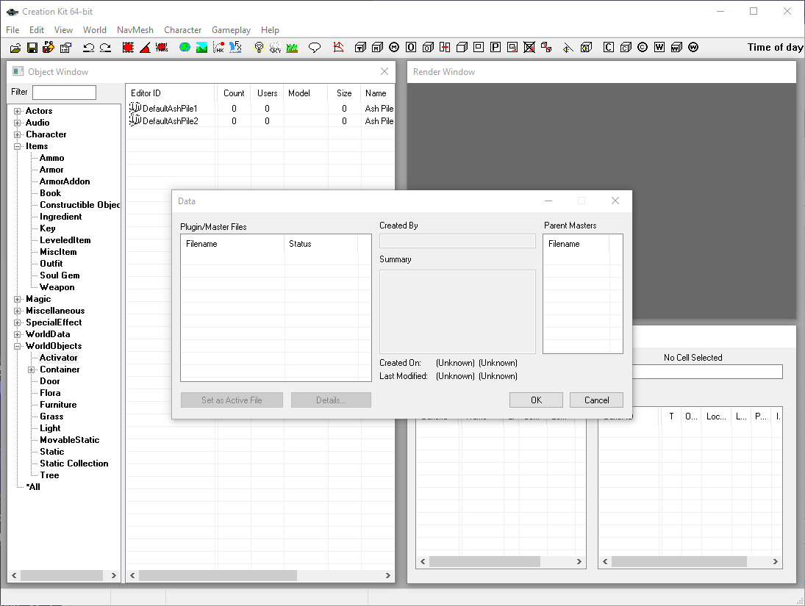Click the Object Window Filter field
The height and width of the screenshot is (606, 805).
(x=64, y=93)
